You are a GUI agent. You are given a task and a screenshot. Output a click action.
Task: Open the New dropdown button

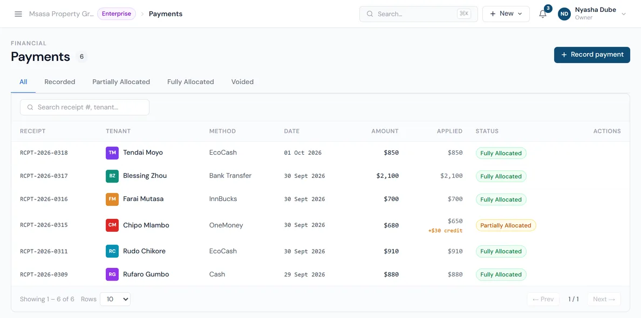point(506,14)
